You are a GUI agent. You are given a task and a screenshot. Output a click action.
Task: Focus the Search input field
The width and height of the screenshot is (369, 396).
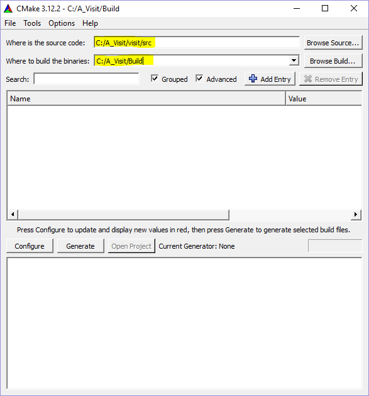click(86, 79)
